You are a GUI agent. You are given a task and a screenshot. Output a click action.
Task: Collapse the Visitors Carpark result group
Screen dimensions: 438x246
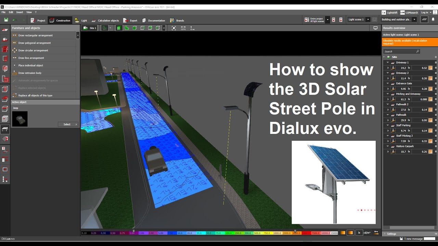[388, 146]
